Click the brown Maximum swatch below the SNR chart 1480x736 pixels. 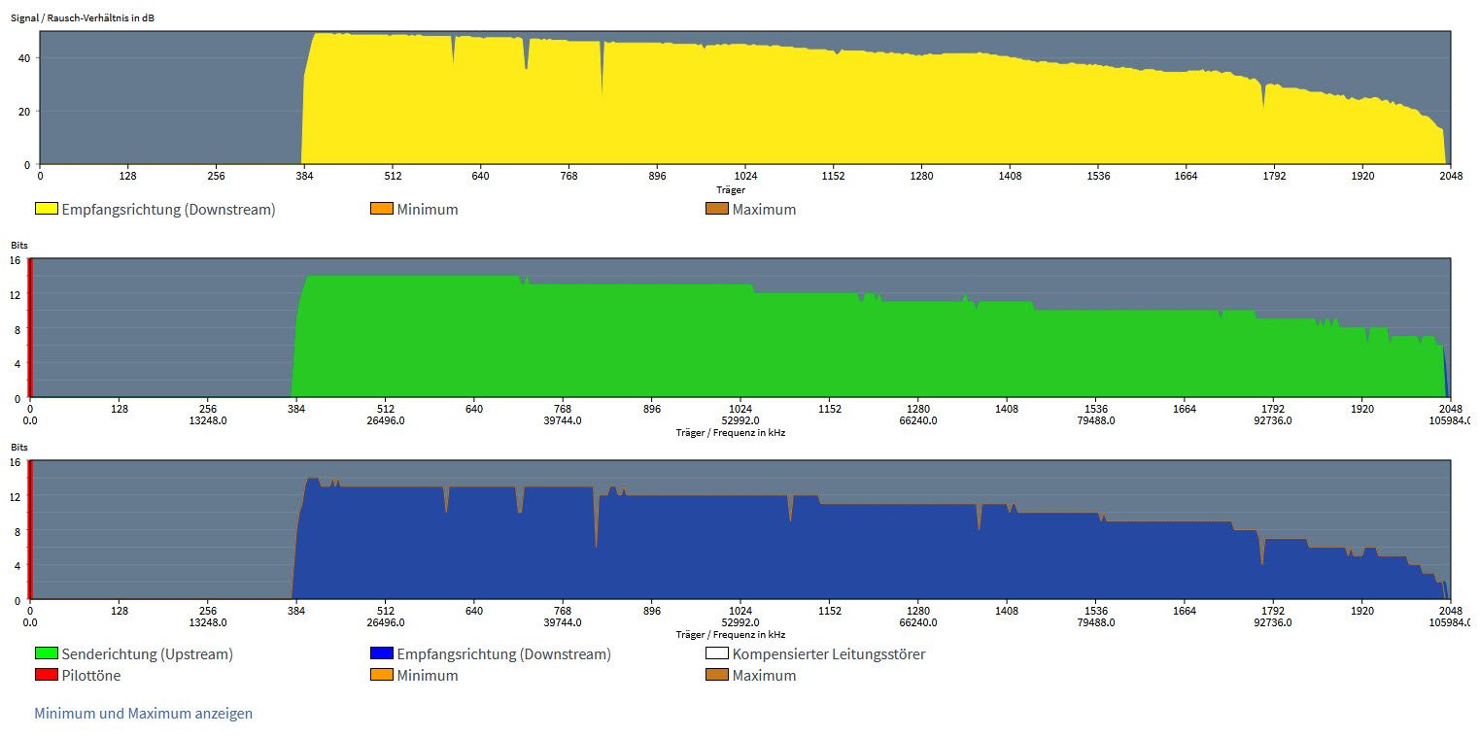pyautogui.click(x=717, y=209)
